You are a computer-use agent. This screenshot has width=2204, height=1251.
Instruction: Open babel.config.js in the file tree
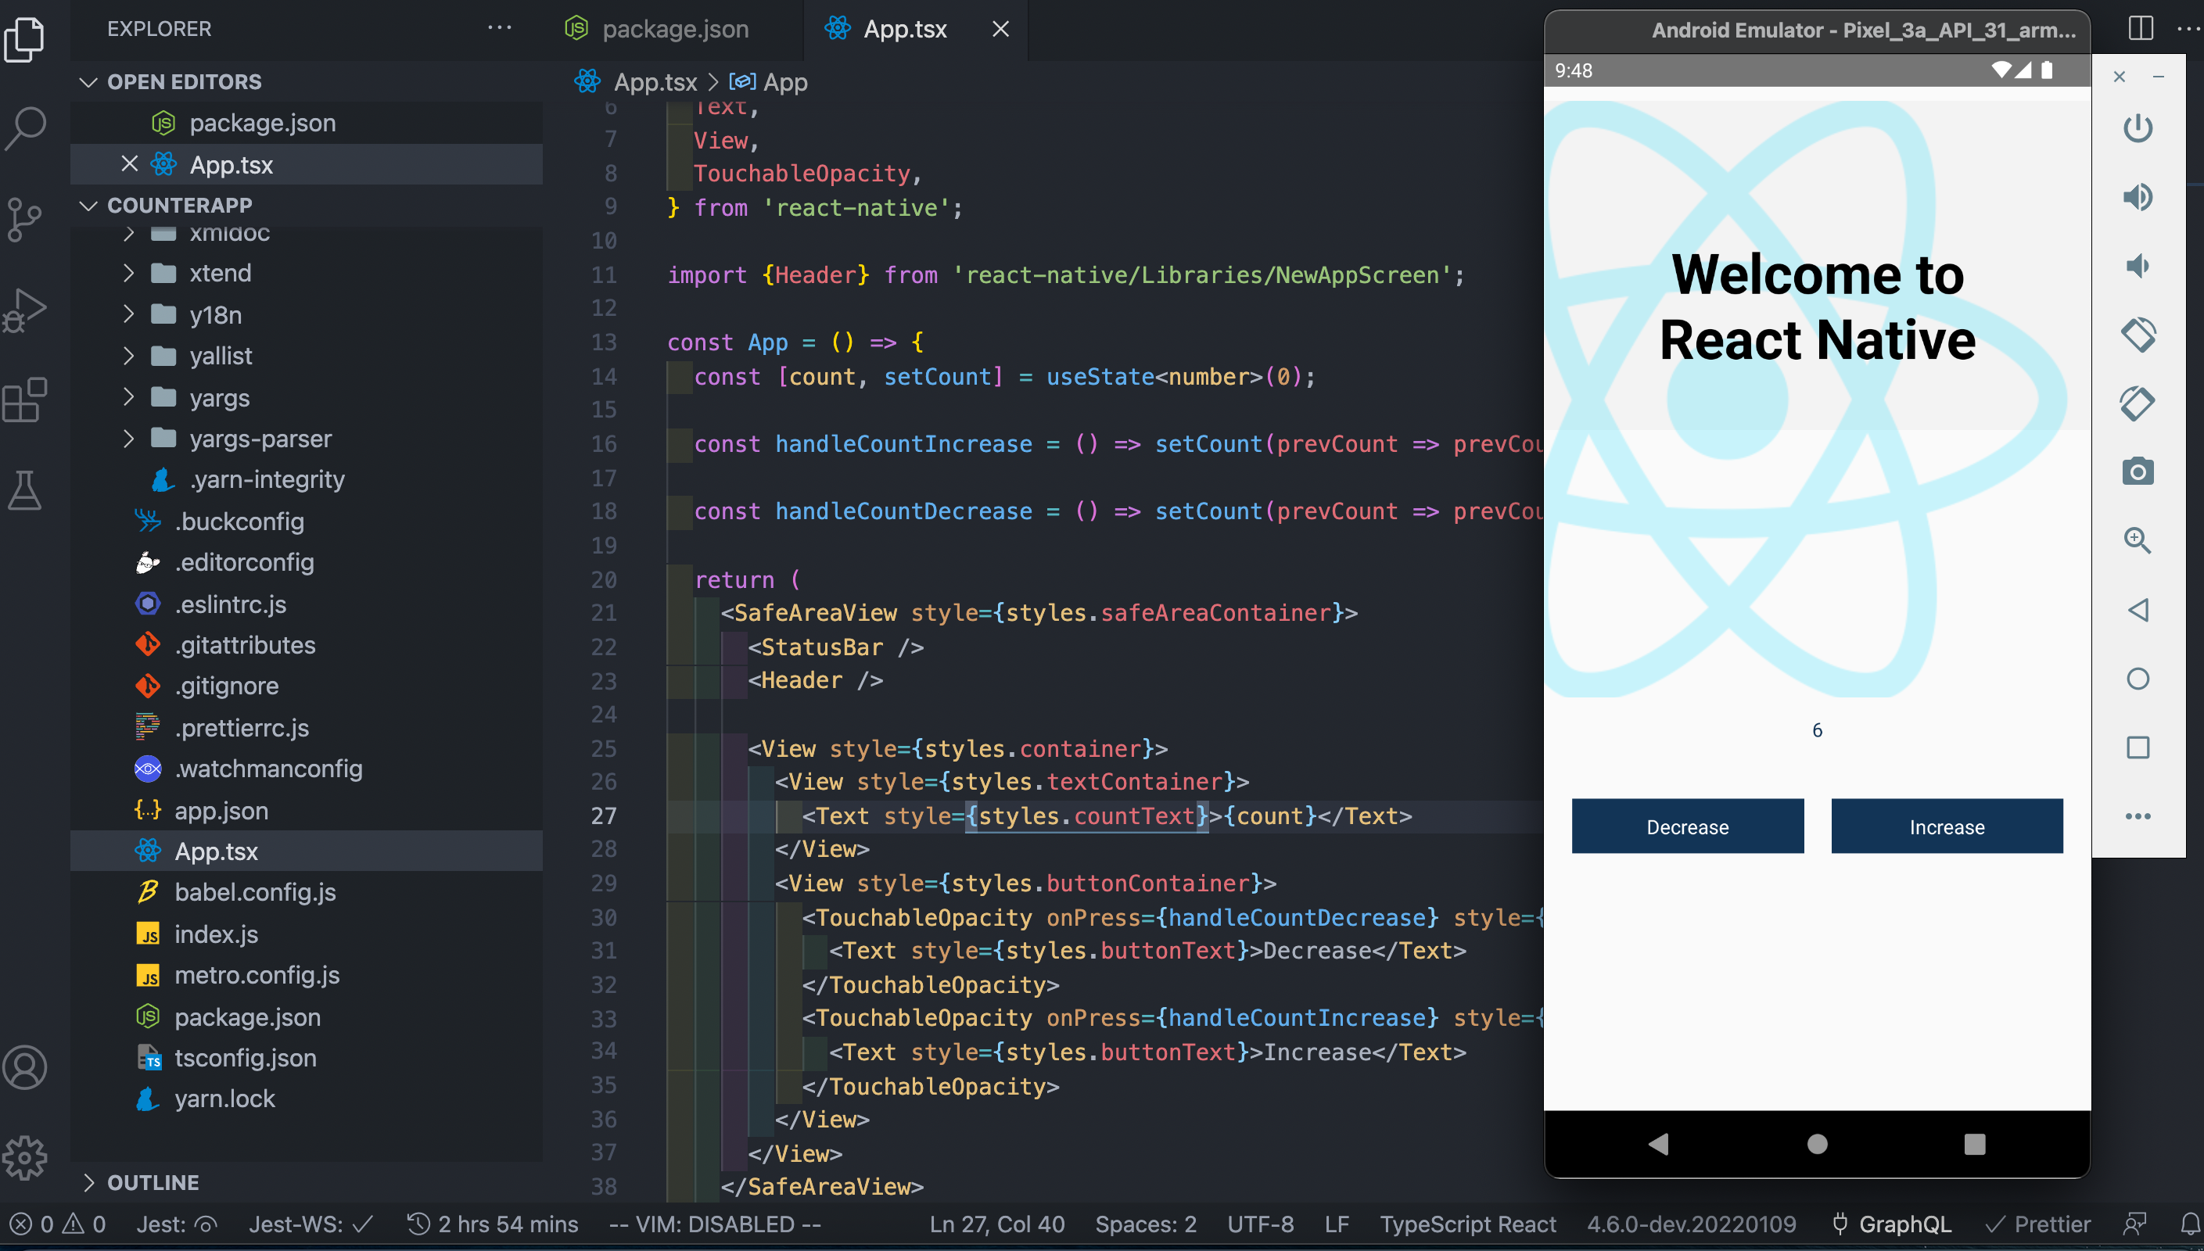coord(255,892)
